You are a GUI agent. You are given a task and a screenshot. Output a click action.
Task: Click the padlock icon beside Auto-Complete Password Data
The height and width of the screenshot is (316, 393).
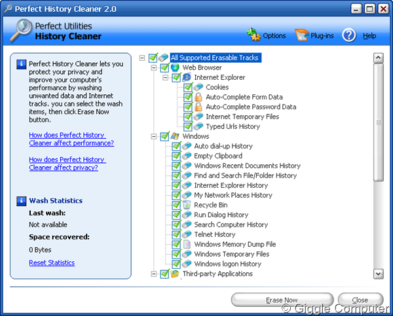(x=198, y=107)
